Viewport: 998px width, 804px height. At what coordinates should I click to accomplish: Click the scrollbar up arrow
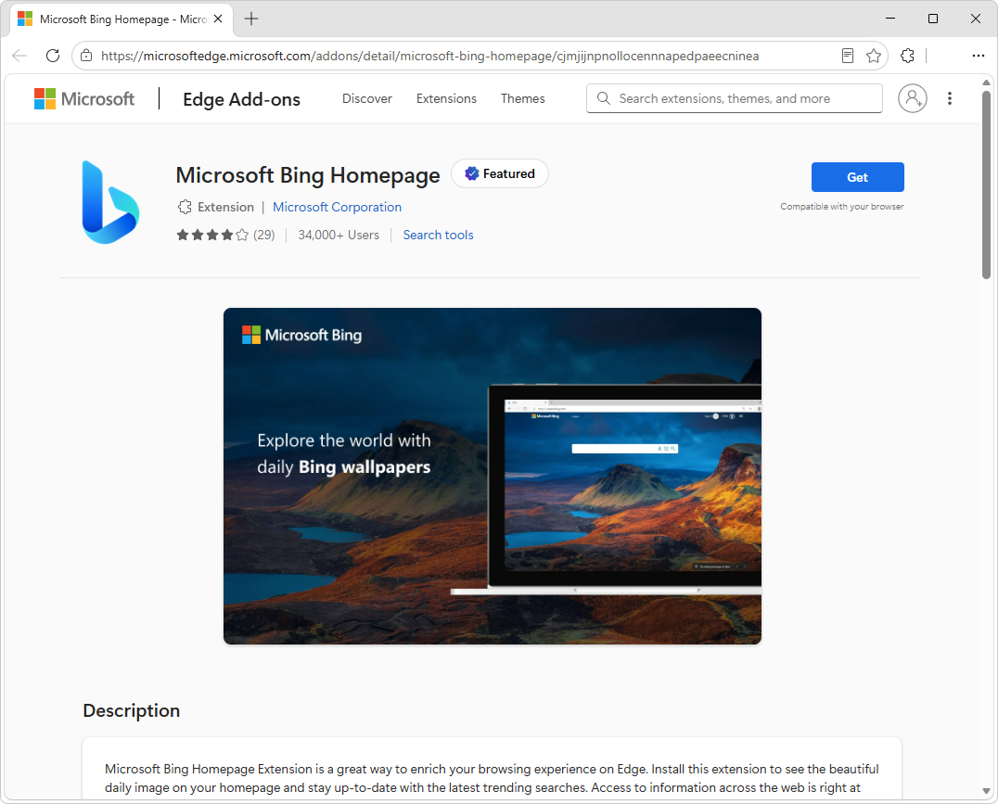[986, 83]
